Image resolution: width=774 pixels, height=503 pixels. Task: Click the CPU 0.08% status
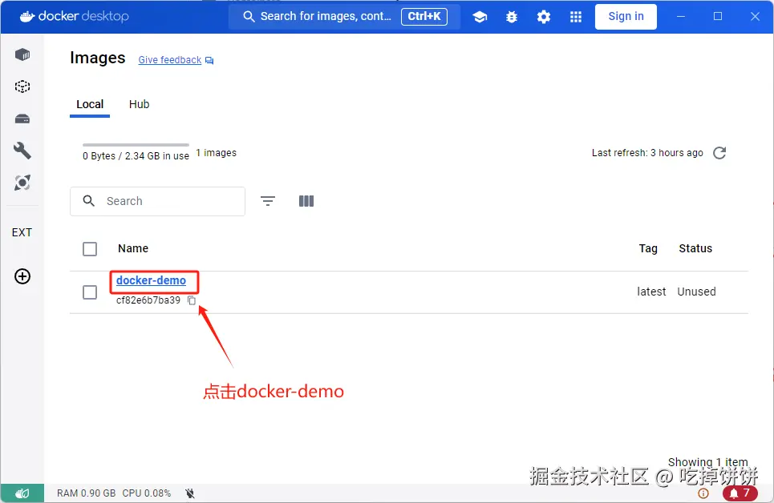147,493
